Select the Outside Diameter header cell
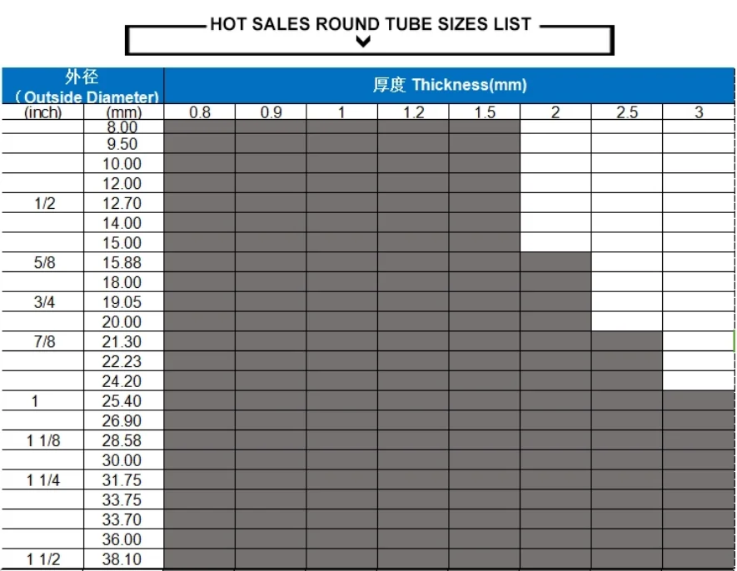This screenshot has width=737, height=571. (82, 87)
